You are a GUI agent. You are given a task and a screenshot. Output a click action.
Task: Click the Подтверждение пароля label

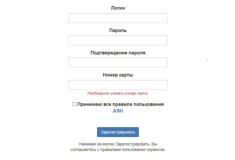coord(118,53)
